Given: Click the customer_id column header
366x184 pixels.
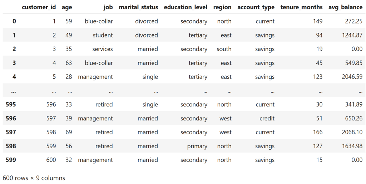Looking at the screenshot, I should (39, 7).
